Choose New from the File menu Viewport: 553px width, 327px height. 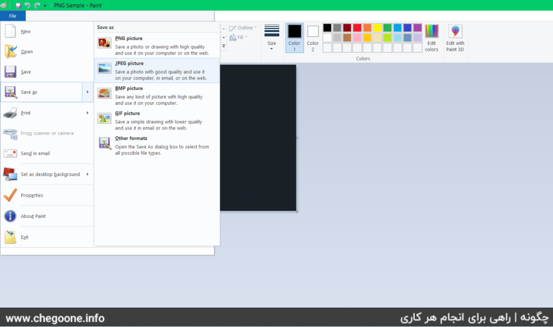(47, 31)
